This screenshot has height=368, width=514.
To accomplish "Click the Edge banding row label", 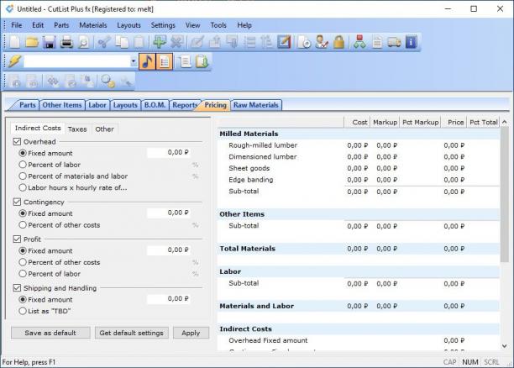I will click(x=251, y=180).
